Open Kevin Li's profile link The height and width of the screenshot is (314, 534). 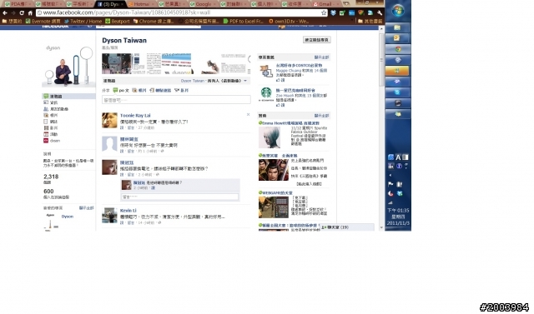128,211
